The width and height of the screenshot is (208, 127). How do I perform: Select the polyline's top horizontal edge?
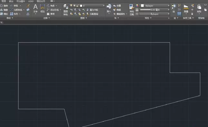click(94, 42)
